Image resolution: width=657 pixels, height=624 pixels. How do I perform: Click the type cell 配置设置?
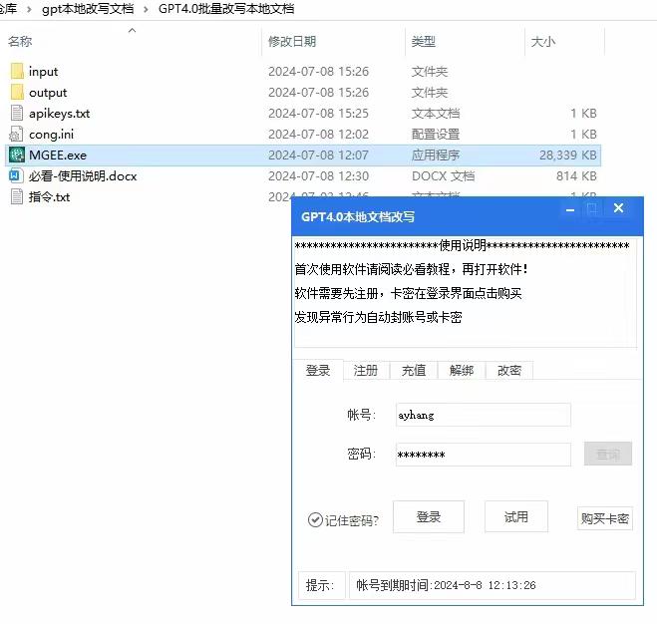pos(436,135)
